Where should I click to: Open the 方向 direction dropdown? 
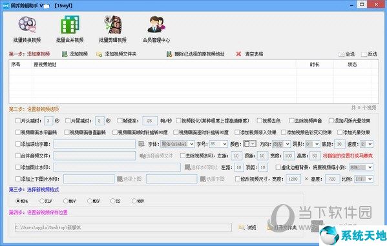tap(281, 144)
